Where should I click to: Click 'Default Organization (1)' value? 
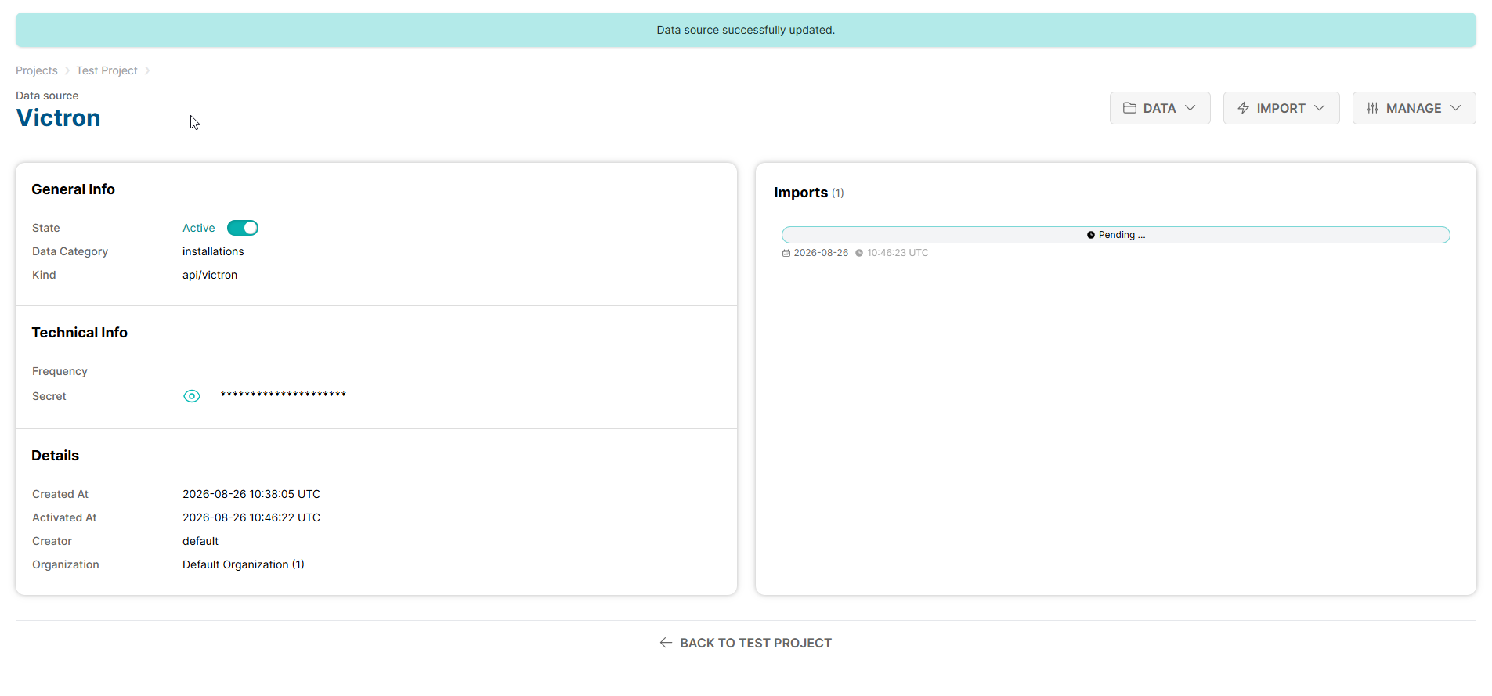[244, 564]
